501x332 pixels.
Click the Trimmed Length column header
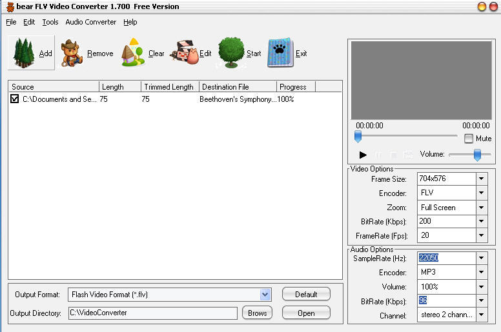coord(170,87)
